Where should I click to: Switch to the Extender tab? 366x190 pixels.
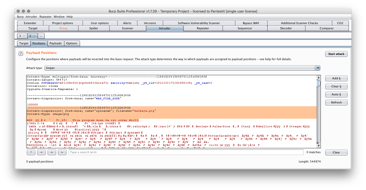30,23
